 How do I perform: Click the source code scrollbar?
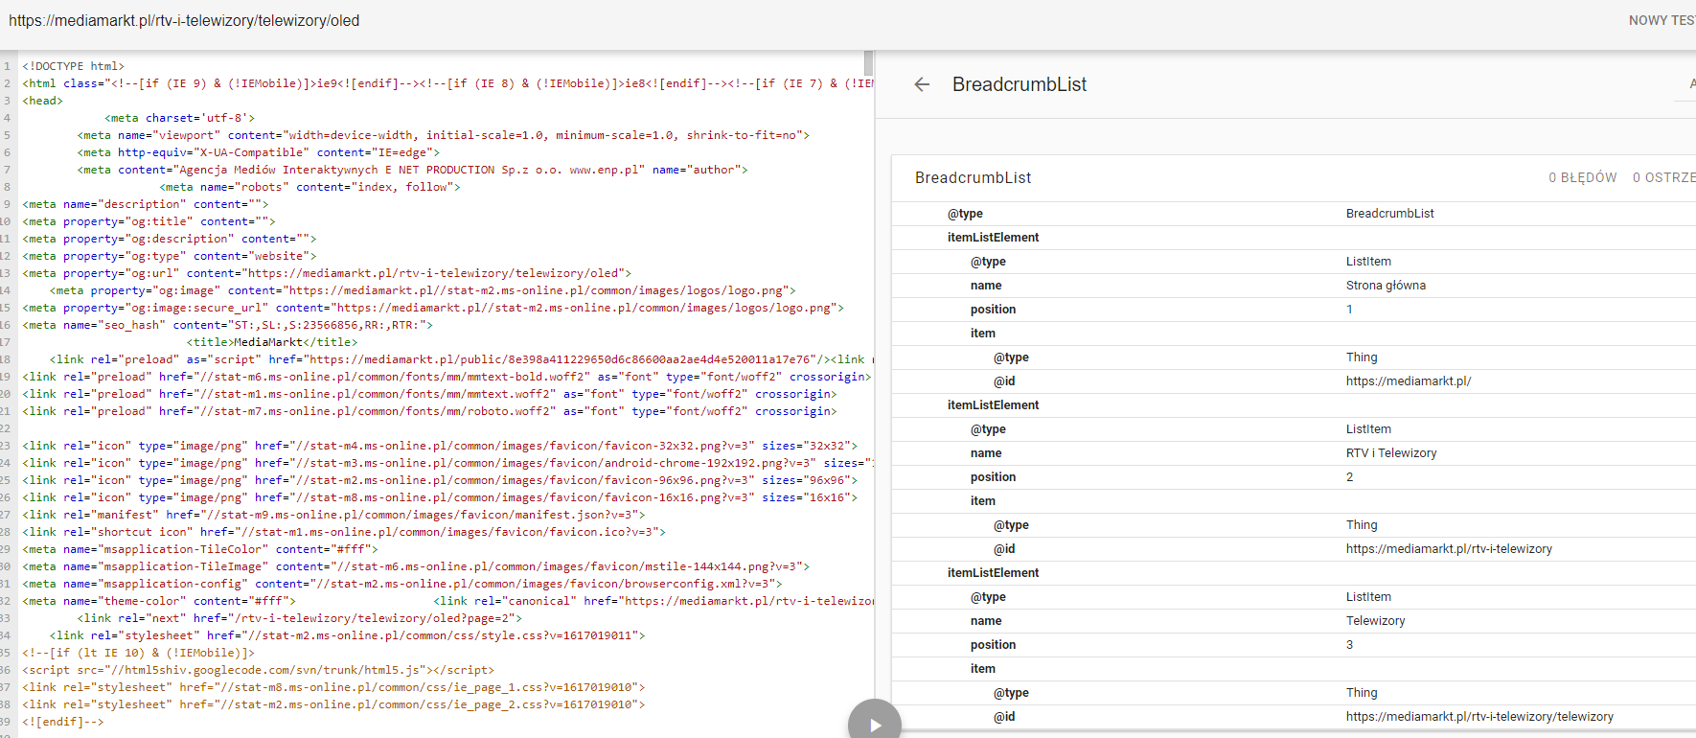pos(869,63)
